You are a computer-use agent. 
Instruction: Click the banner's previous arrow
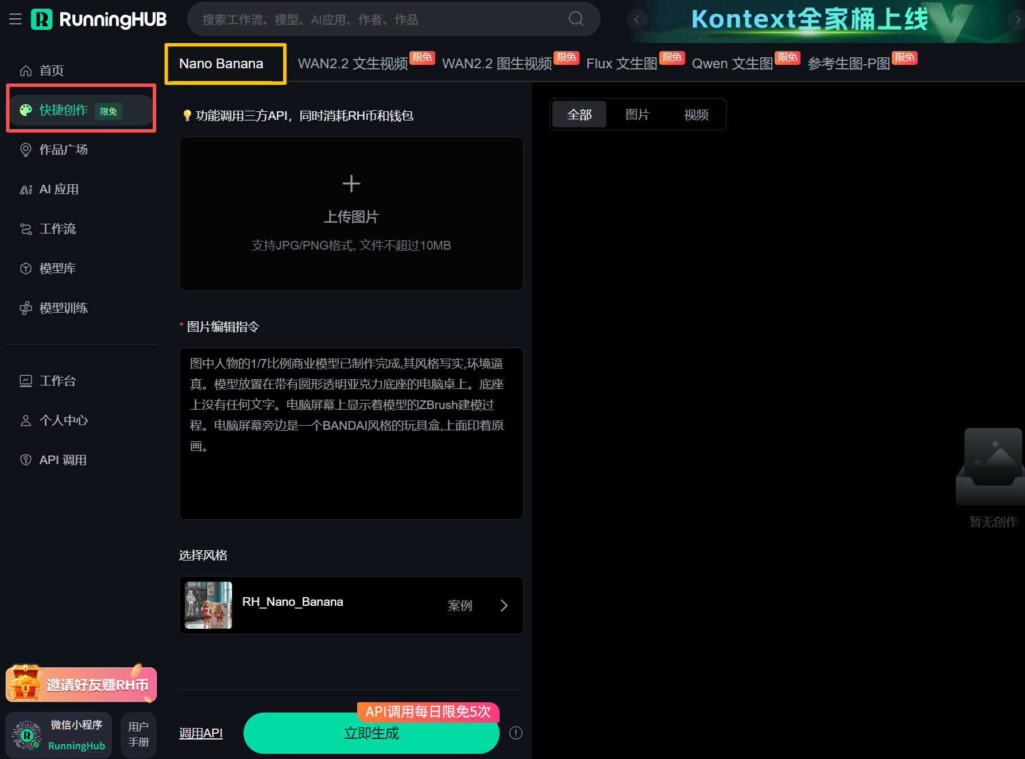click(637, 19)
